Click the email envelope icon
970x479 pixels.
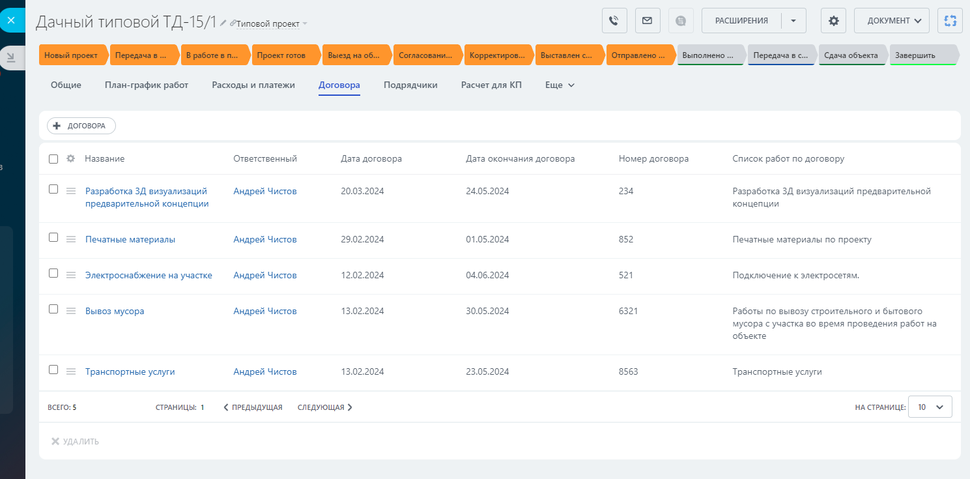pyautogui.click(x=648, y=20)
